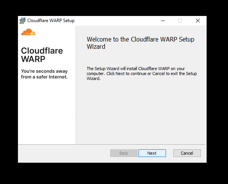This screenshot has width=228, height=184.
Task: Click the orange Cloudflare cloud logo
Action: tap(28, 32)
